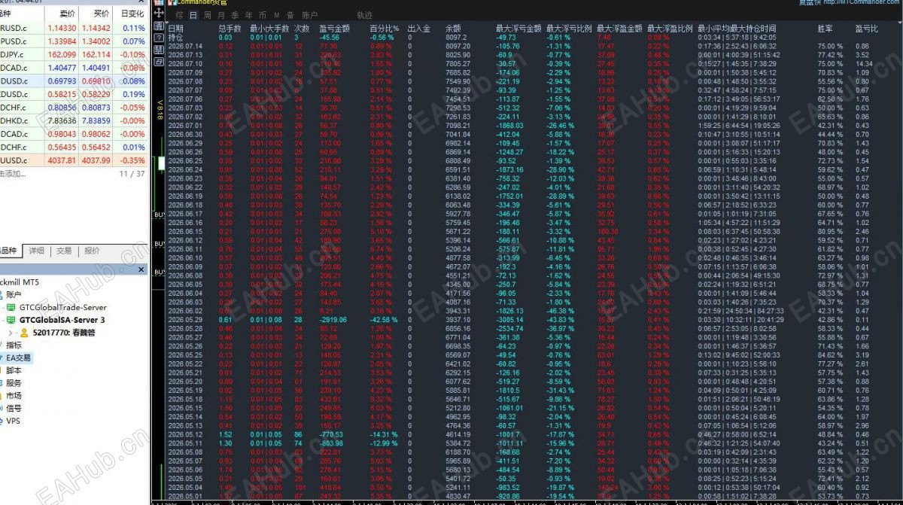
Task: Expand the 52017770 account tree node
Action: click(11, 332)
